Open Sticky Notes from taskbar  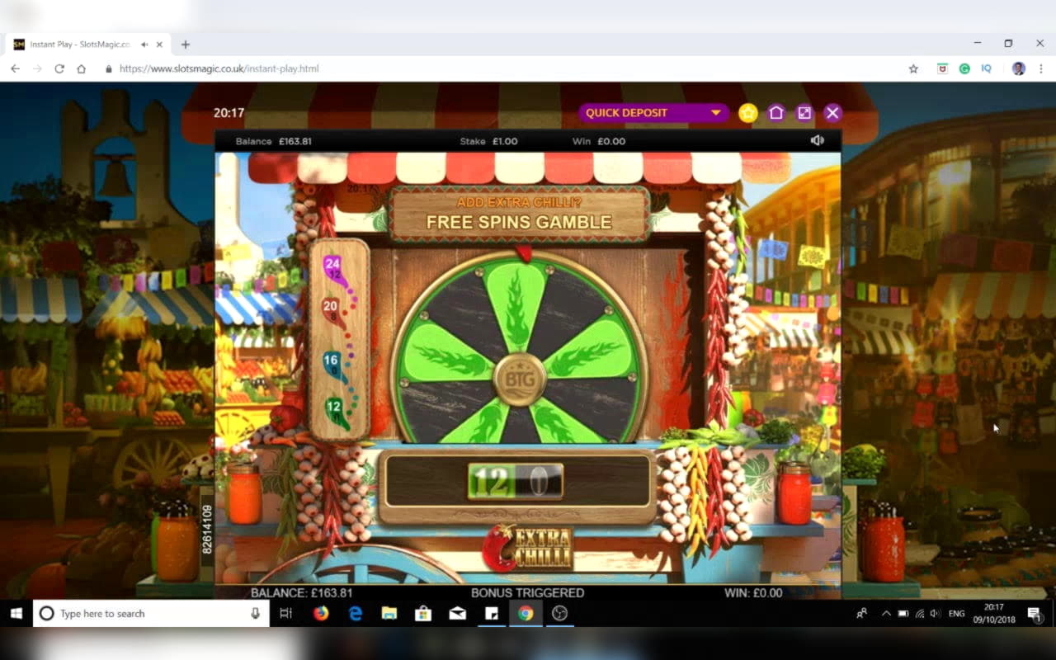492,613
